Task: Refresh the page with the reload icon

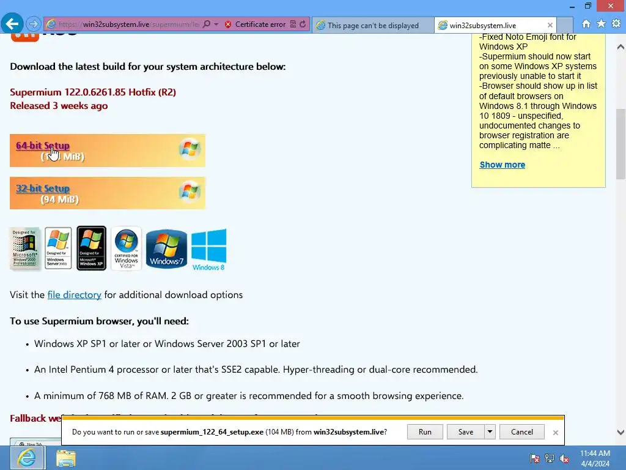Action: [x=303, y=24]
